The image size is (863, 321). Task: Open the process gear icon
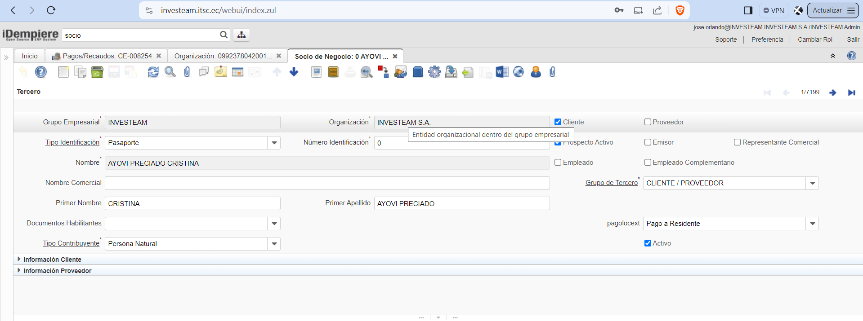point(434,72)
